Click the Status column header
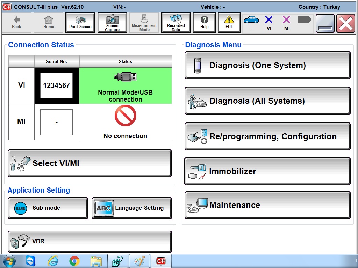This screenshot has width=358, height=268. tap(126, 61)
